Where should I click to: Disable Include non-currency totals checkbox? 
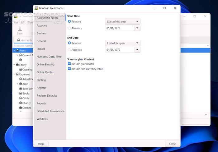69,69
